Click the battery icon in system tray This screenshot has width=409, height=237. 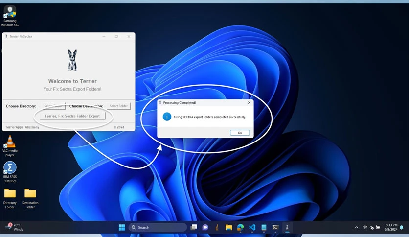click(378, 227)
